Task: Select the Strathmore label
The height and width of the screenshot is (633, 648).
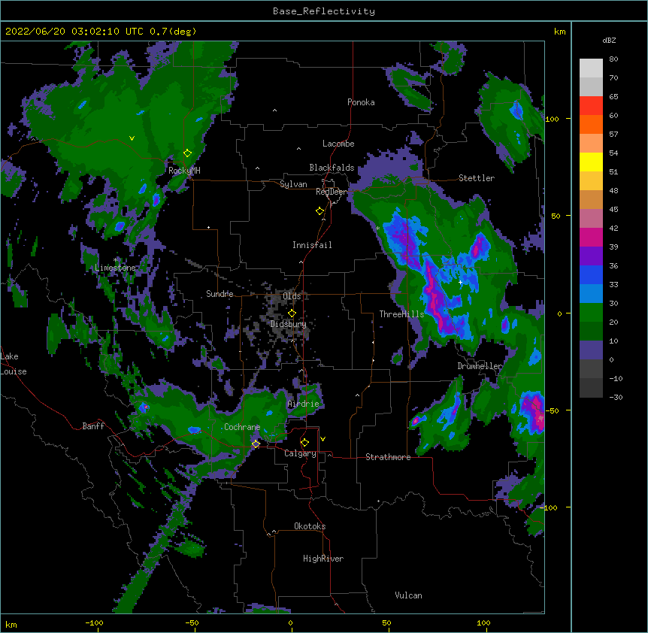Action: (x=388, y=457)
